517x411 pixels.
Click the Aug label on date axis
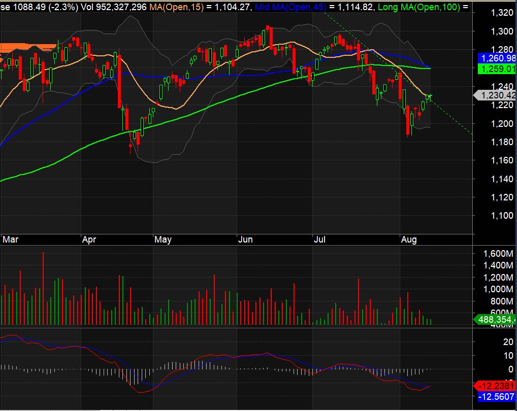click(408, 239)
